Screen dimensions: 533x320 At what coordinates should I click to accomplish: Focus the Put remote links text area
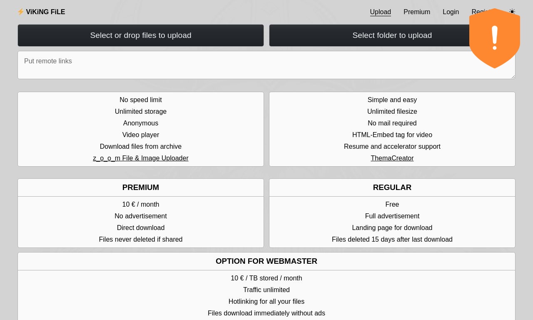pyautogui.click(x=266, y=65)
